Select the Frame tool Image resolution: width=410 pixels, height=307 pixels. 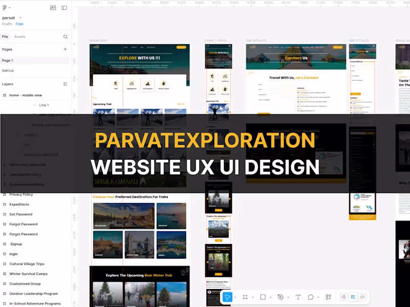click(245, 297)
